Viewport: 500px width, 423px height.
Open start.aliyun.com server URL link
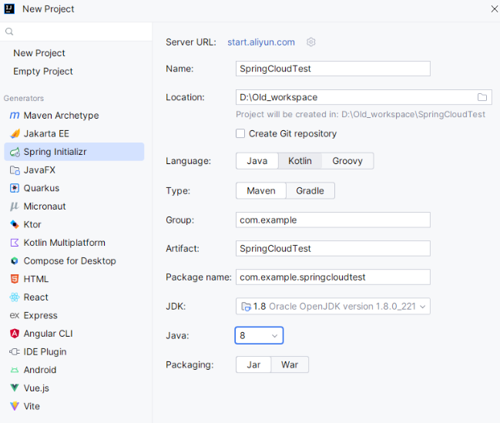(x=260, y=42)
